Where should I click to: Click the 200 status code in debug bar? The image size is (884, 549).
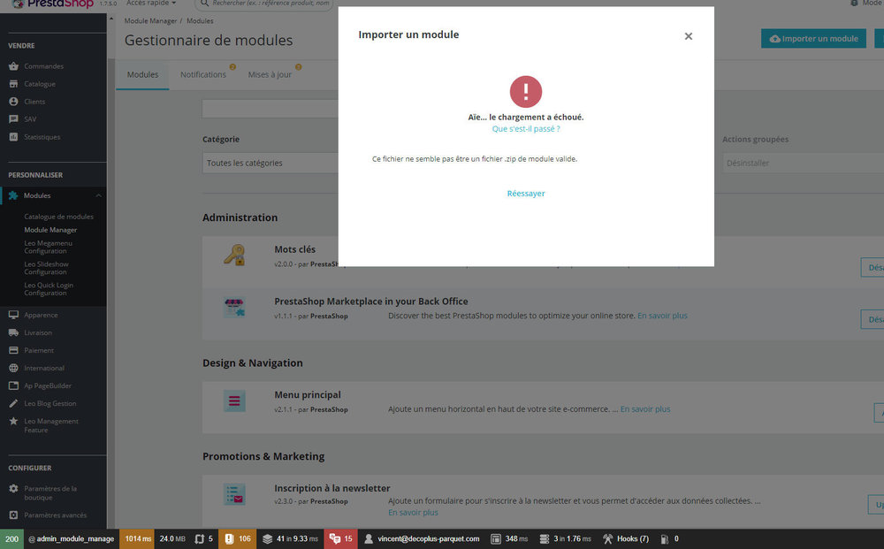coord(11,539)
